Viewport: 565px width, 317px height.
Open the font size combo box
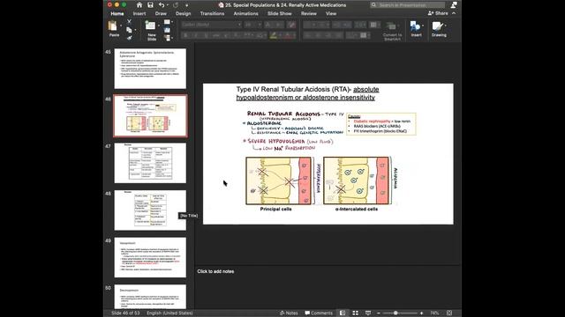[x=252, y=25]
